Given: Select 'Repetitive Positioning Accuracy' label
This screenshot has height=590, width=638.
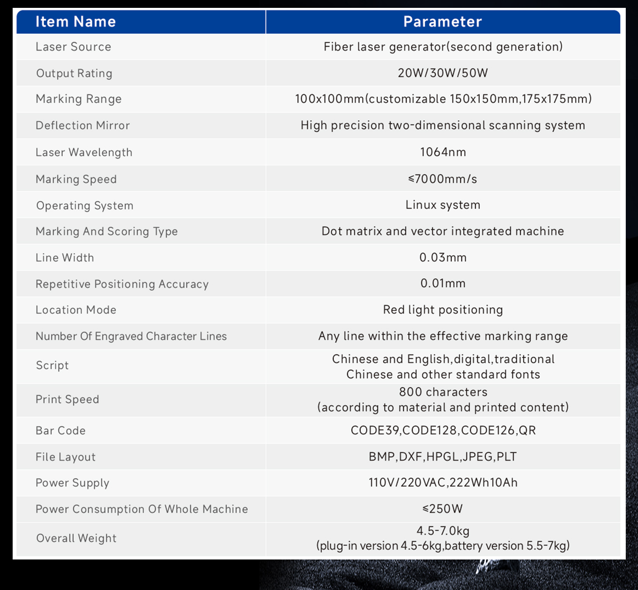Looking at the screenshot, I should tap(122, 284).
